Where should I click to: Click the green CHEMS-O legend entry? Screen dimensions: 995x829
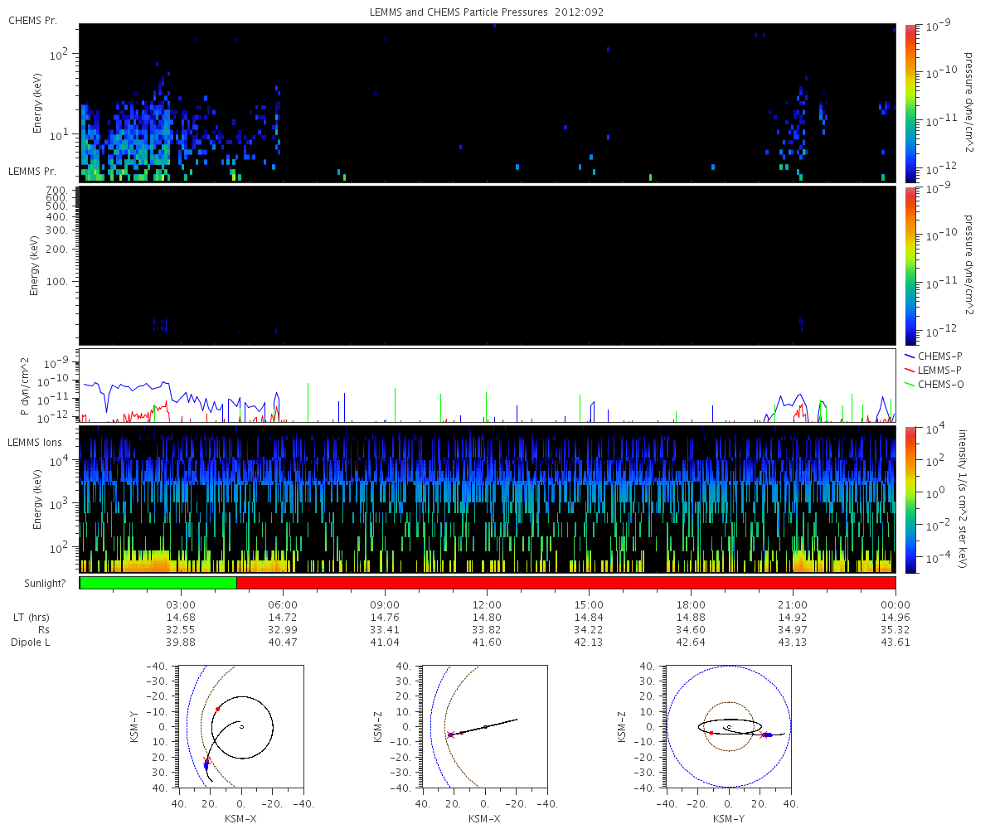tap(934, 382)
